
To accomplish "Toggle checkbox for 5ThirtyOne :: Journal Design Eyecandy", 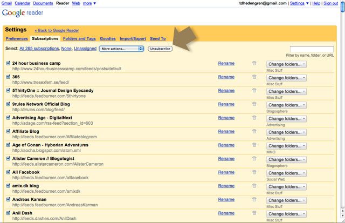I will pyautogui.click(x=8, y=90).
